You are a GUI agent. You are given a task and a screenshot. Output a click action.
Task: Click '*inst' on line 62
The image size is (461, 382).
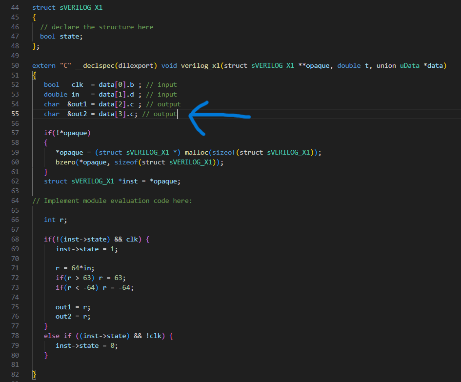(x=128, y=181)
